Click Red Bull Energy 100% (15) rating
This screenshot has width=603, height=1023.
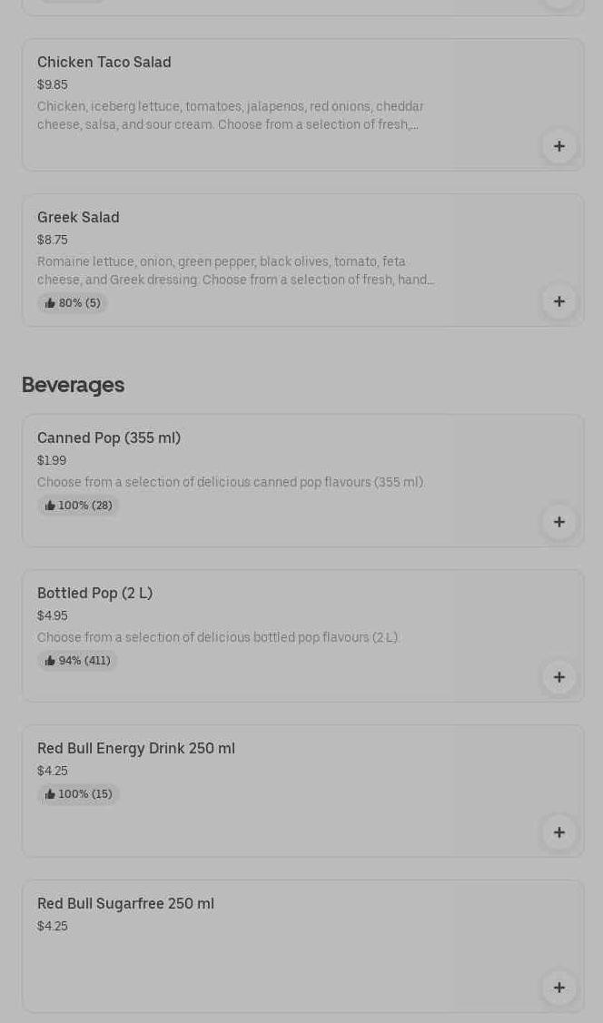[78, 794]
